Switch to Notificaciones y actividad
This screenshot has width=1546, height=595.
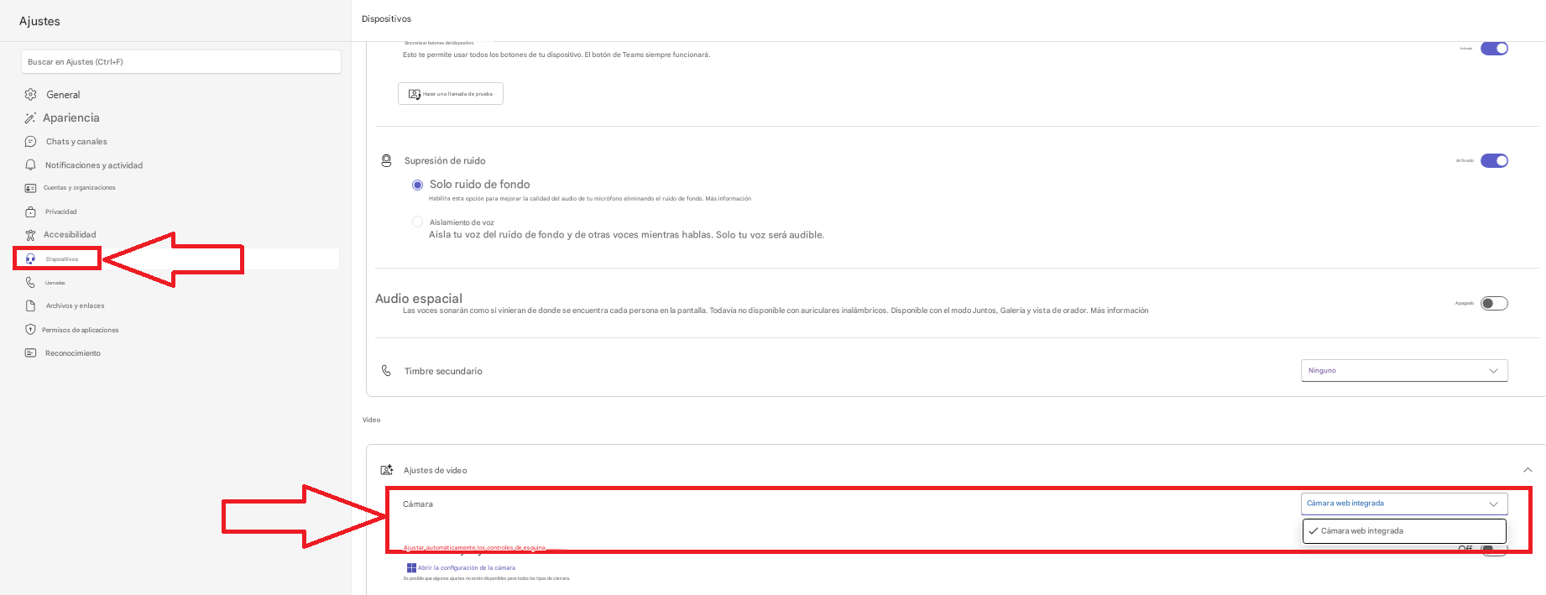[x=94, y=165]
